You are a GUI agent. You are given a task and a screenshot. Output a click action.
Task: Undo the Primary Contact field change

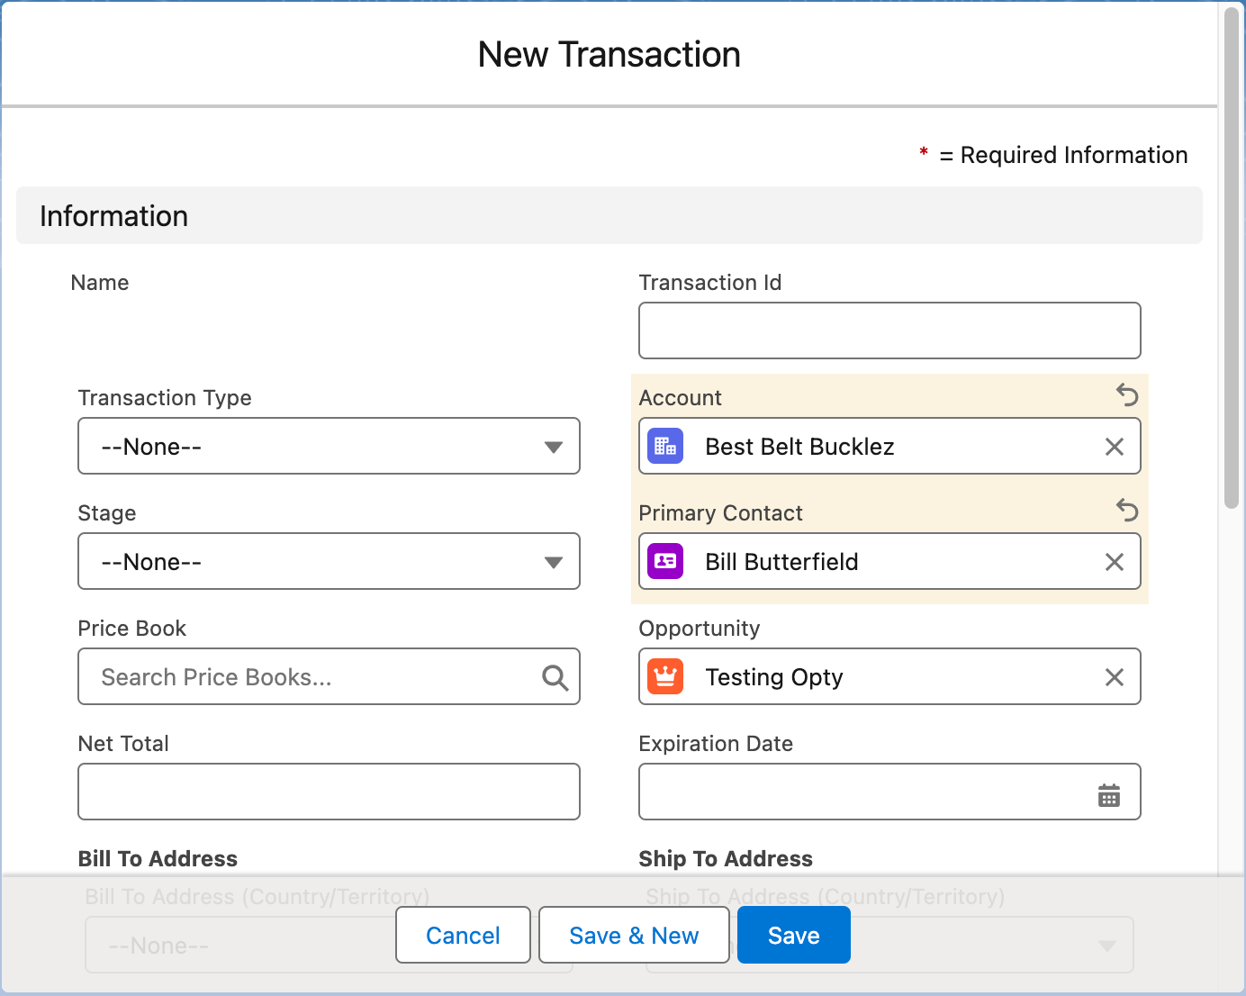tap(1127, 510)
